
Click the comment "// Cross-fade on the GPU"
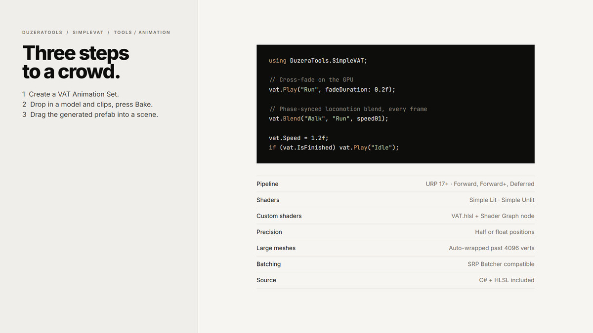click(311, 80)
